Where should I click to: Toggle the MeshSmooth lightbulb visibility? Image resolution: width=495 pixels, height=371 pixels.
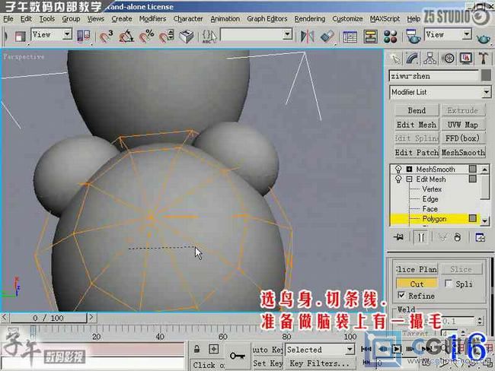(398, 170)
